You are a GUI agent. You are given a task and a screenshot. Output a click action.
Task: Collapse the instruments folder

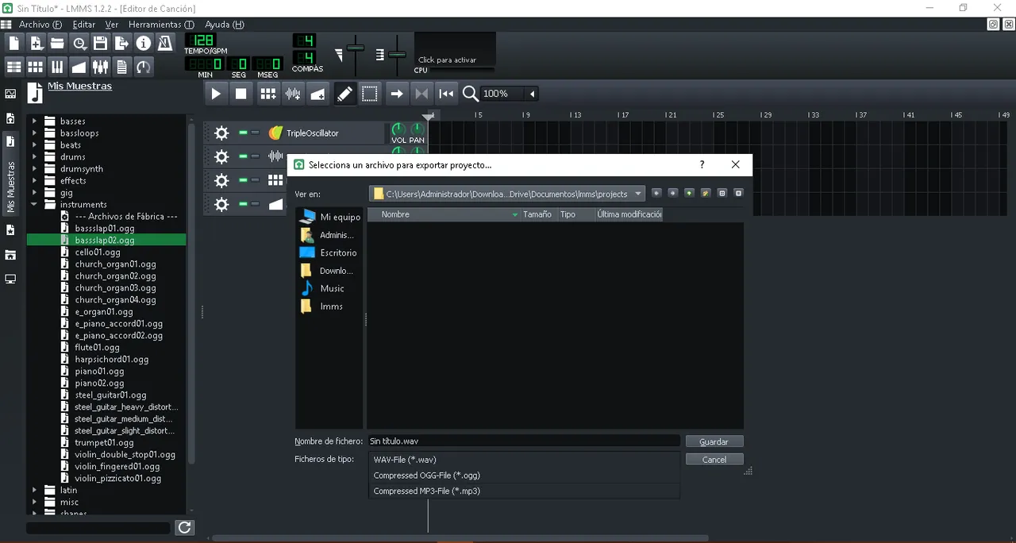34,205
